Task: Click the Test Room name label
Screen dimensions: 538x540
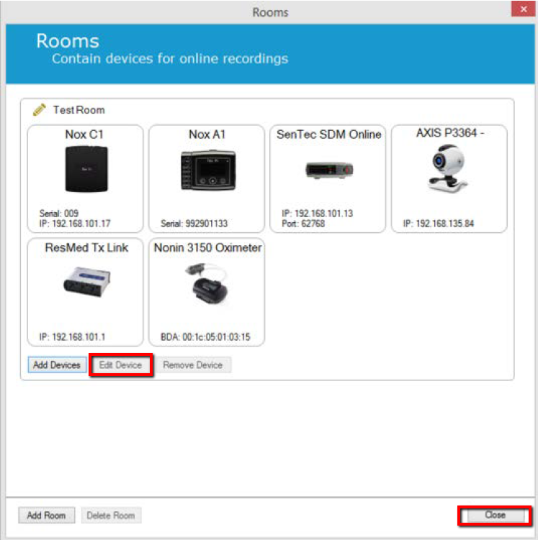Action: 79,110
